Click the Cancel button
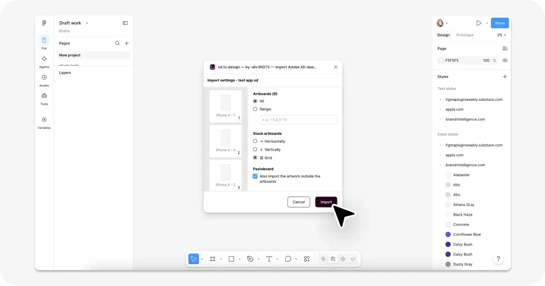 pos(299,202)
